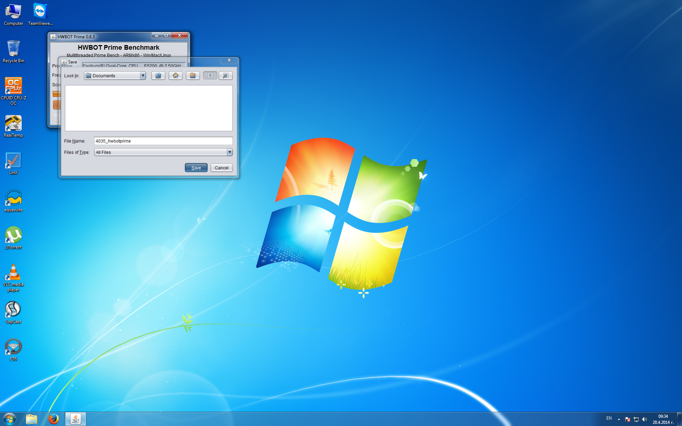
Task: Select the ET6 desktop shortcut
Action: click(13, 350)
